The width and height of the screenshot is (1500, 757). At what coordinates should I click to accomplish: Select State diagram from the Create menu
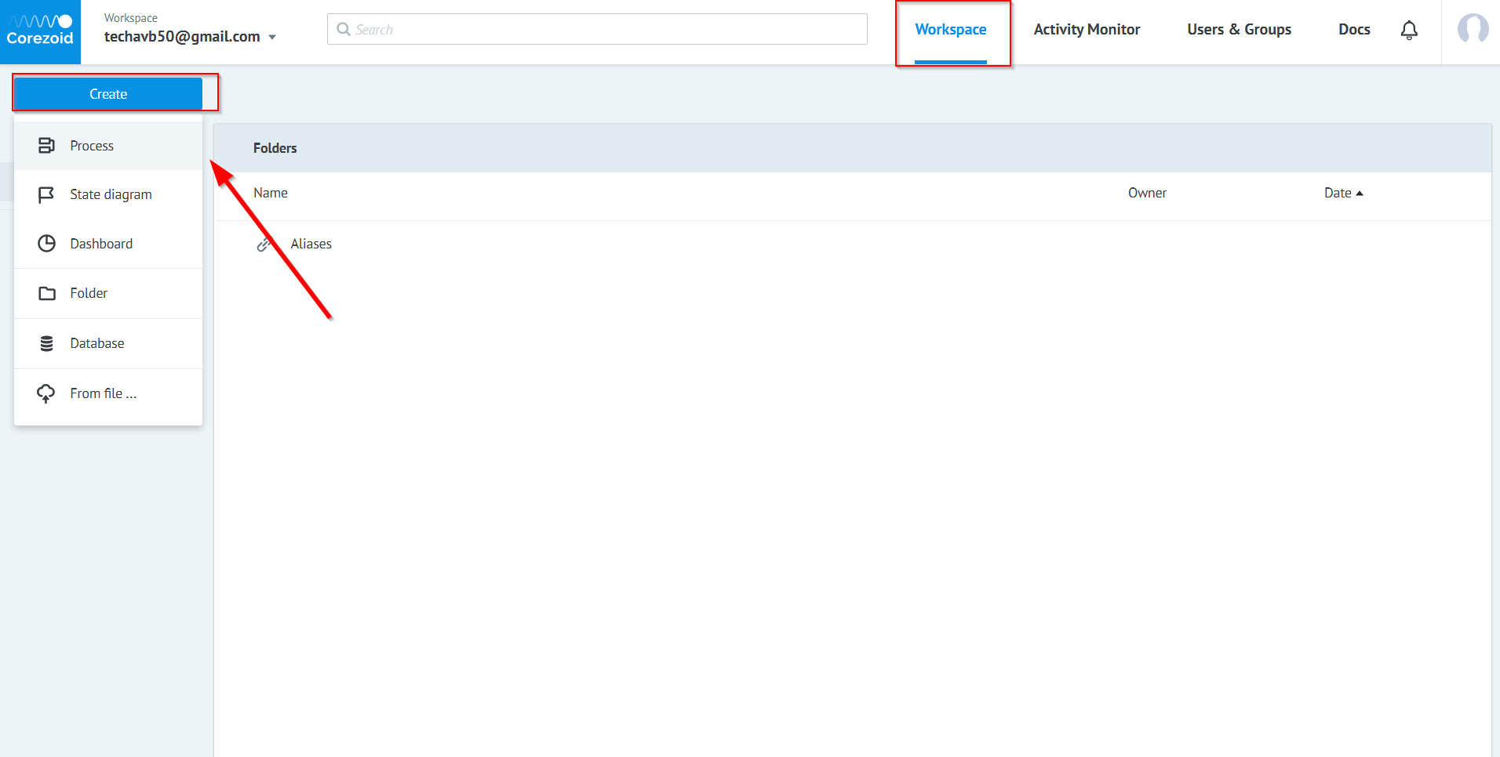click(x=108, y=194)
